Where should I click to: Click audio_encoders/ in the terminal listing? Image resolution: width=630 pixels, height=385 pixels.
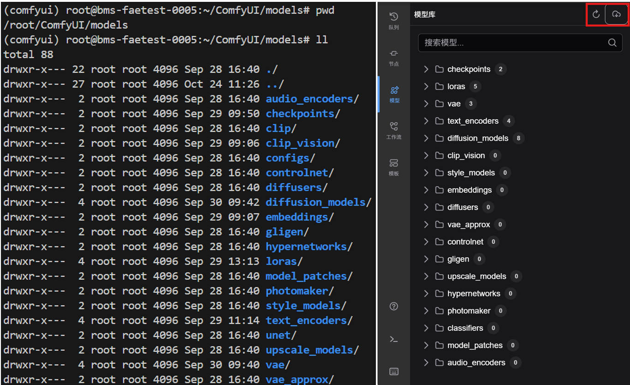pyautogui.click(x=312, y=99)
